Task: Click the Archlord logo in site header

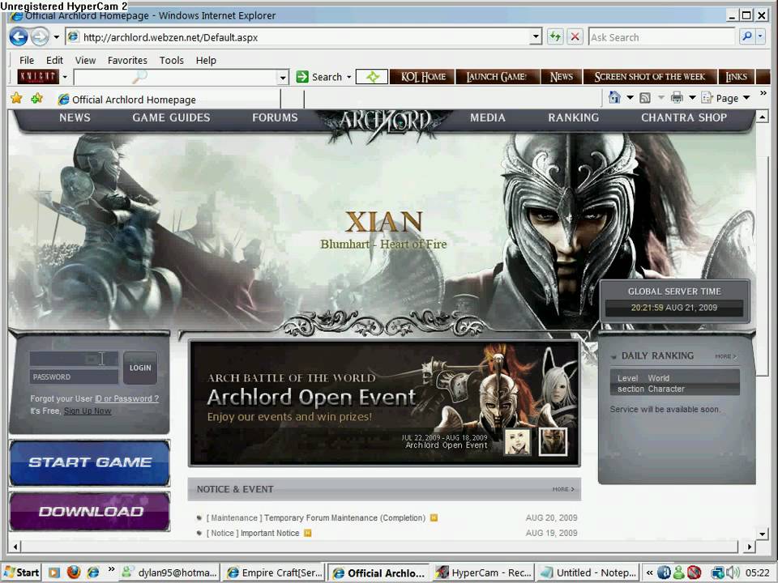Action: click(384, 123)
